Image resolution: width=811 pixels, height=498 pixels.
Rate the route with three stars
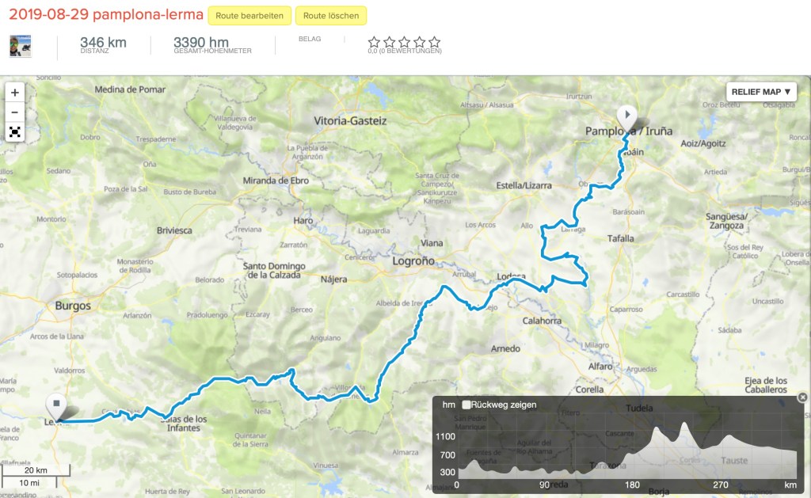(x=404, y=42)
